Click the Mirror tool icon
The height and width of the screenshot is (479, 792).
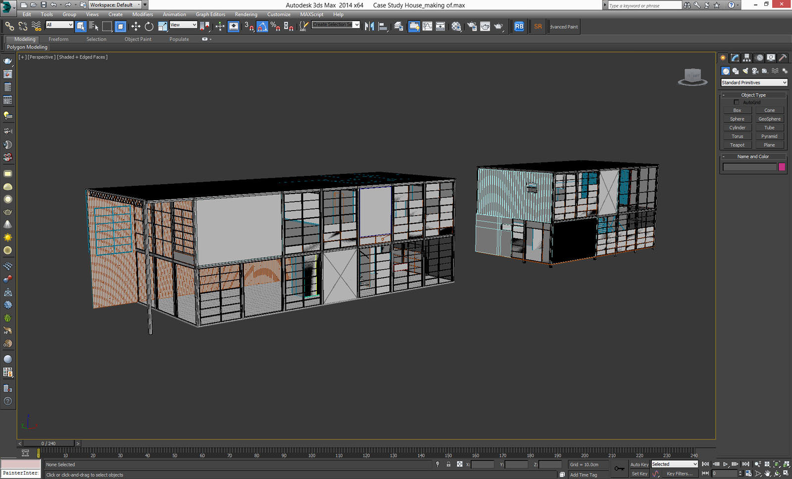coord(369,26)
